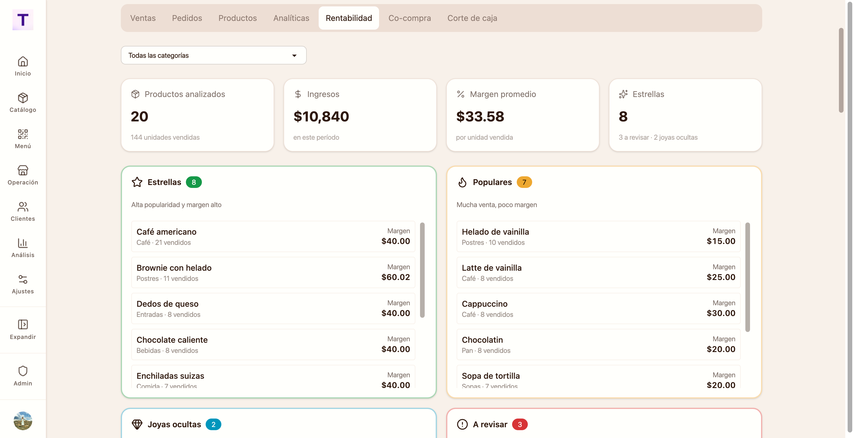Click the purple T app logo

pyautogui.click(x=23, y=19)
